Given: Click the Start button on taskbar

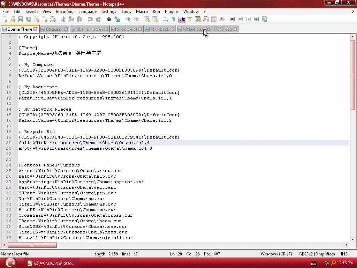Looking at the screenshot, I should [x=10, y=263].
